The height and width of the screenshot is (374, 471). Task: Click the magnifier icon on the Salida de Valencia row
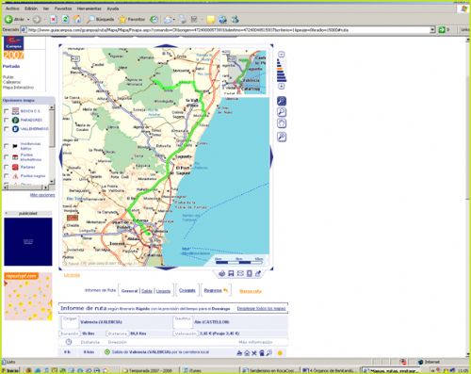pos(269,353)
